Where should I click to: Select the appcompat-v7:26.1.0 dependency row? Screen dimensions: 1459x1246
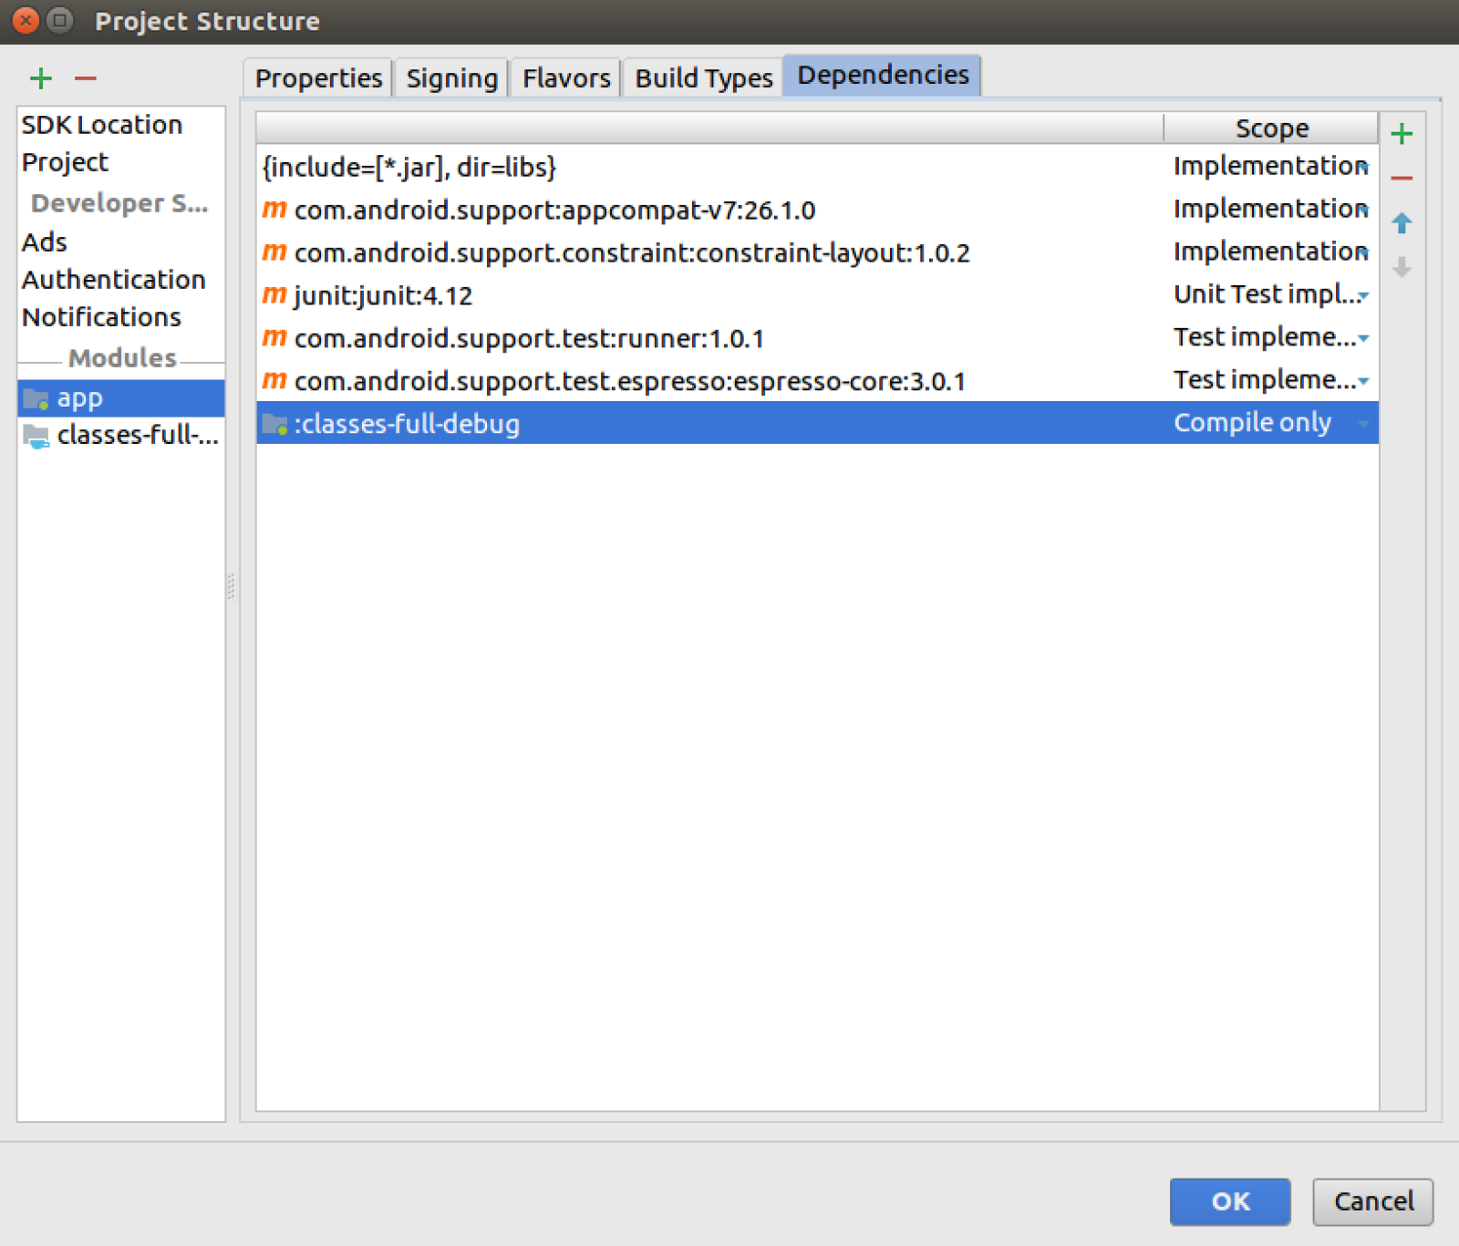tap(554, 211)
